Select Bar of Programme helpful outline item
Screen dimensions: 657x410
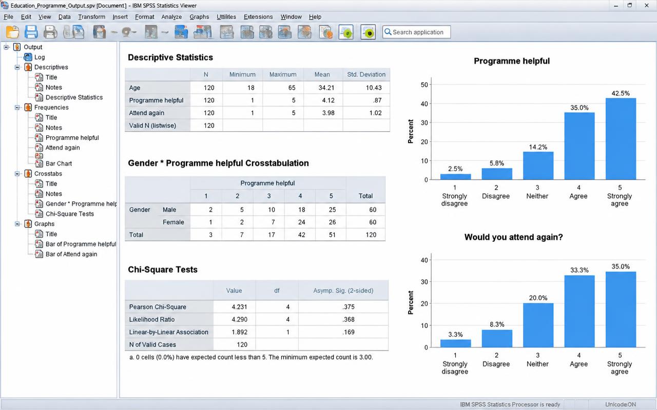click(x=81, y=244)
